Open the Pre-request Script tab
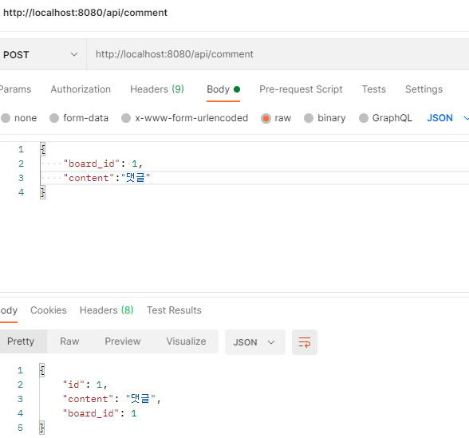This screenshot has width=469, height=438. [301, 89]
